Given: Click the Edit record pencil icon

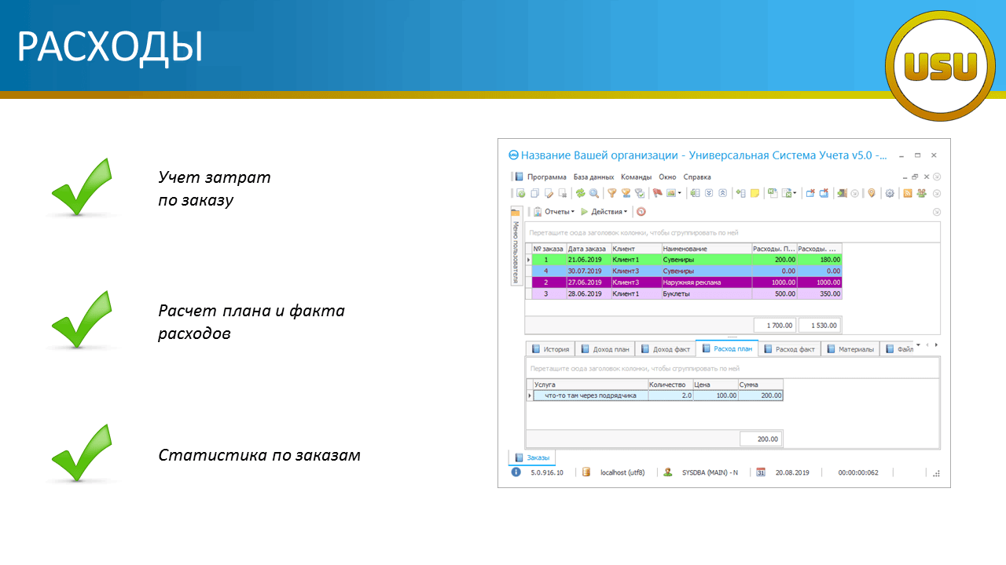Looking at the screenshot, I should 549,194.
